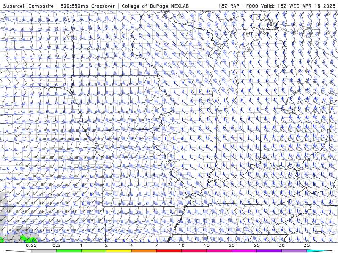Select the gray color bar segment
Screen dimensions: 338x253
tap(44, 251)
